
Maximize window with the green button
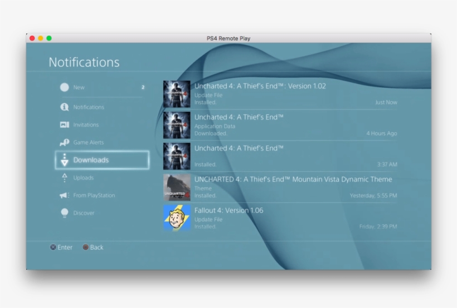pos(49,38)
